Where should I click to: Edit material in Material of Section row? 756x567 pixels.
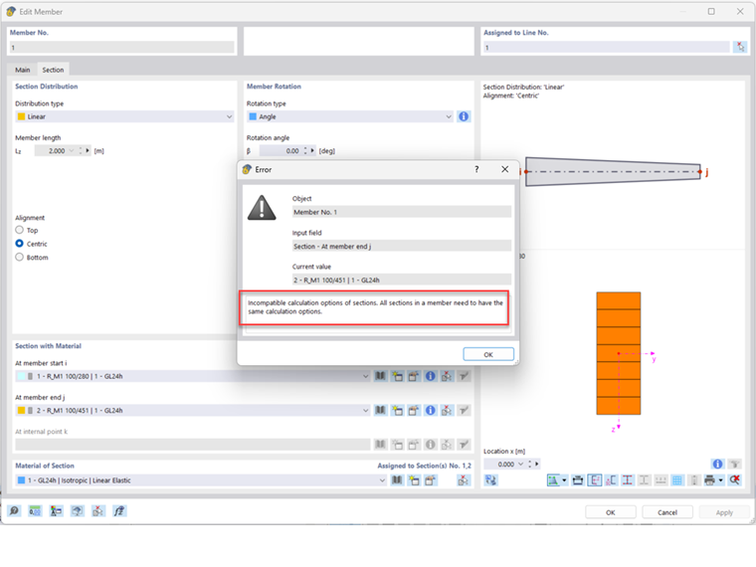coord(430,480)
